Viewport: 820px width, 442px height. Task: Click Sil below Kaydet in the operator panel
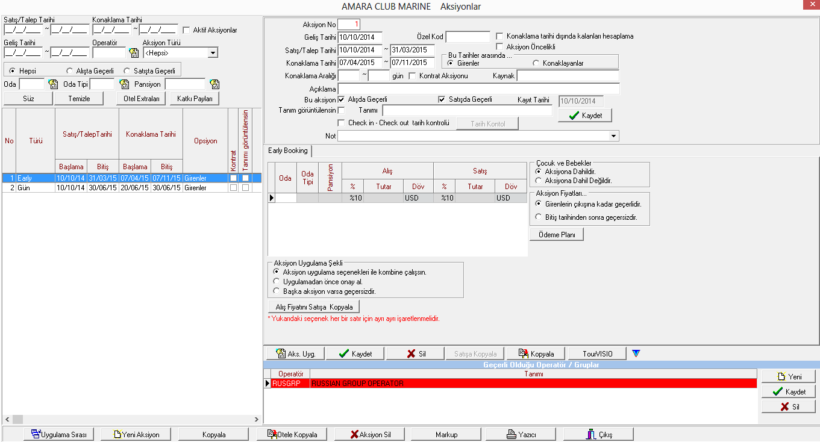(789, 406)
